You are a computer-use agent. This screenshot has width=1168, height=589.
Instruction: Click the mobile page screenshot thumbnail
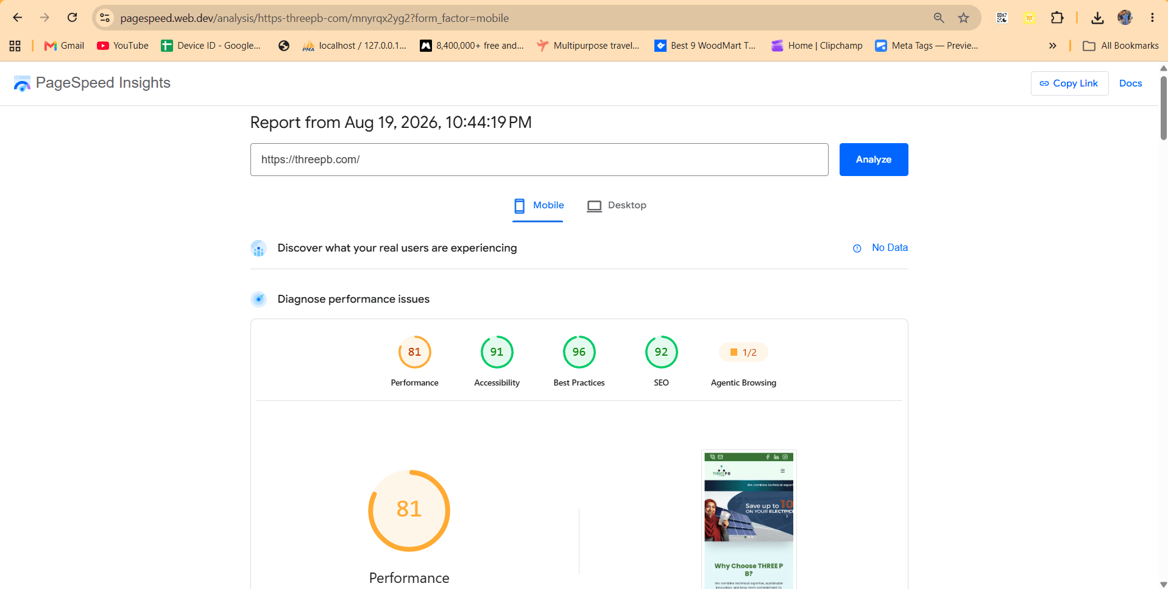click(749, 520)
